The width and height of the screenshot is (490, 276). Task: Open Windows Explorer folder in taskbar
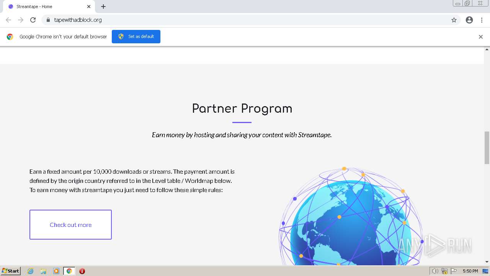(43, 271)
